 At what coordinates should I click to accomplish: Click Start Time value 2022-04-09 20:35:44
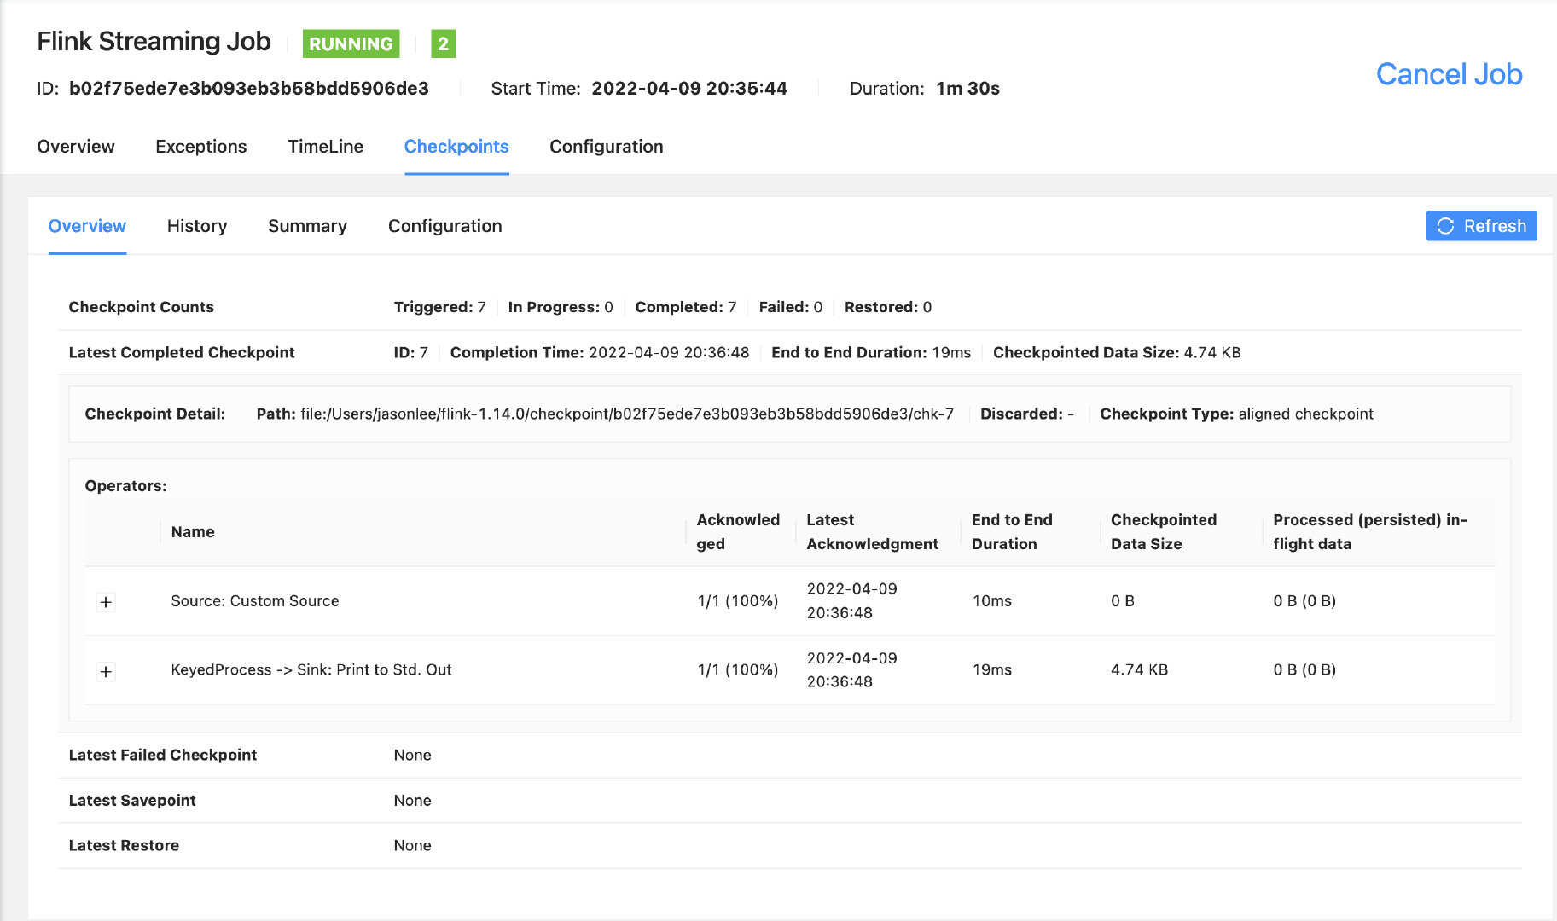[x=689, y=89]
